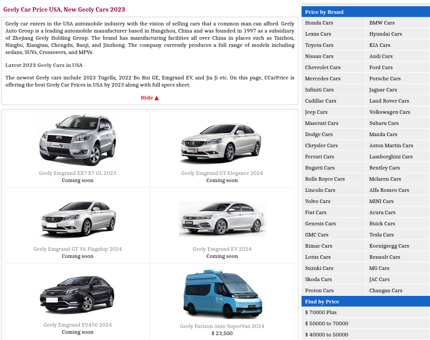Open Geely Emgrand EX7 X7 GL 2023 title
This screenshot has width=430, height=340.
pos(78,173)
